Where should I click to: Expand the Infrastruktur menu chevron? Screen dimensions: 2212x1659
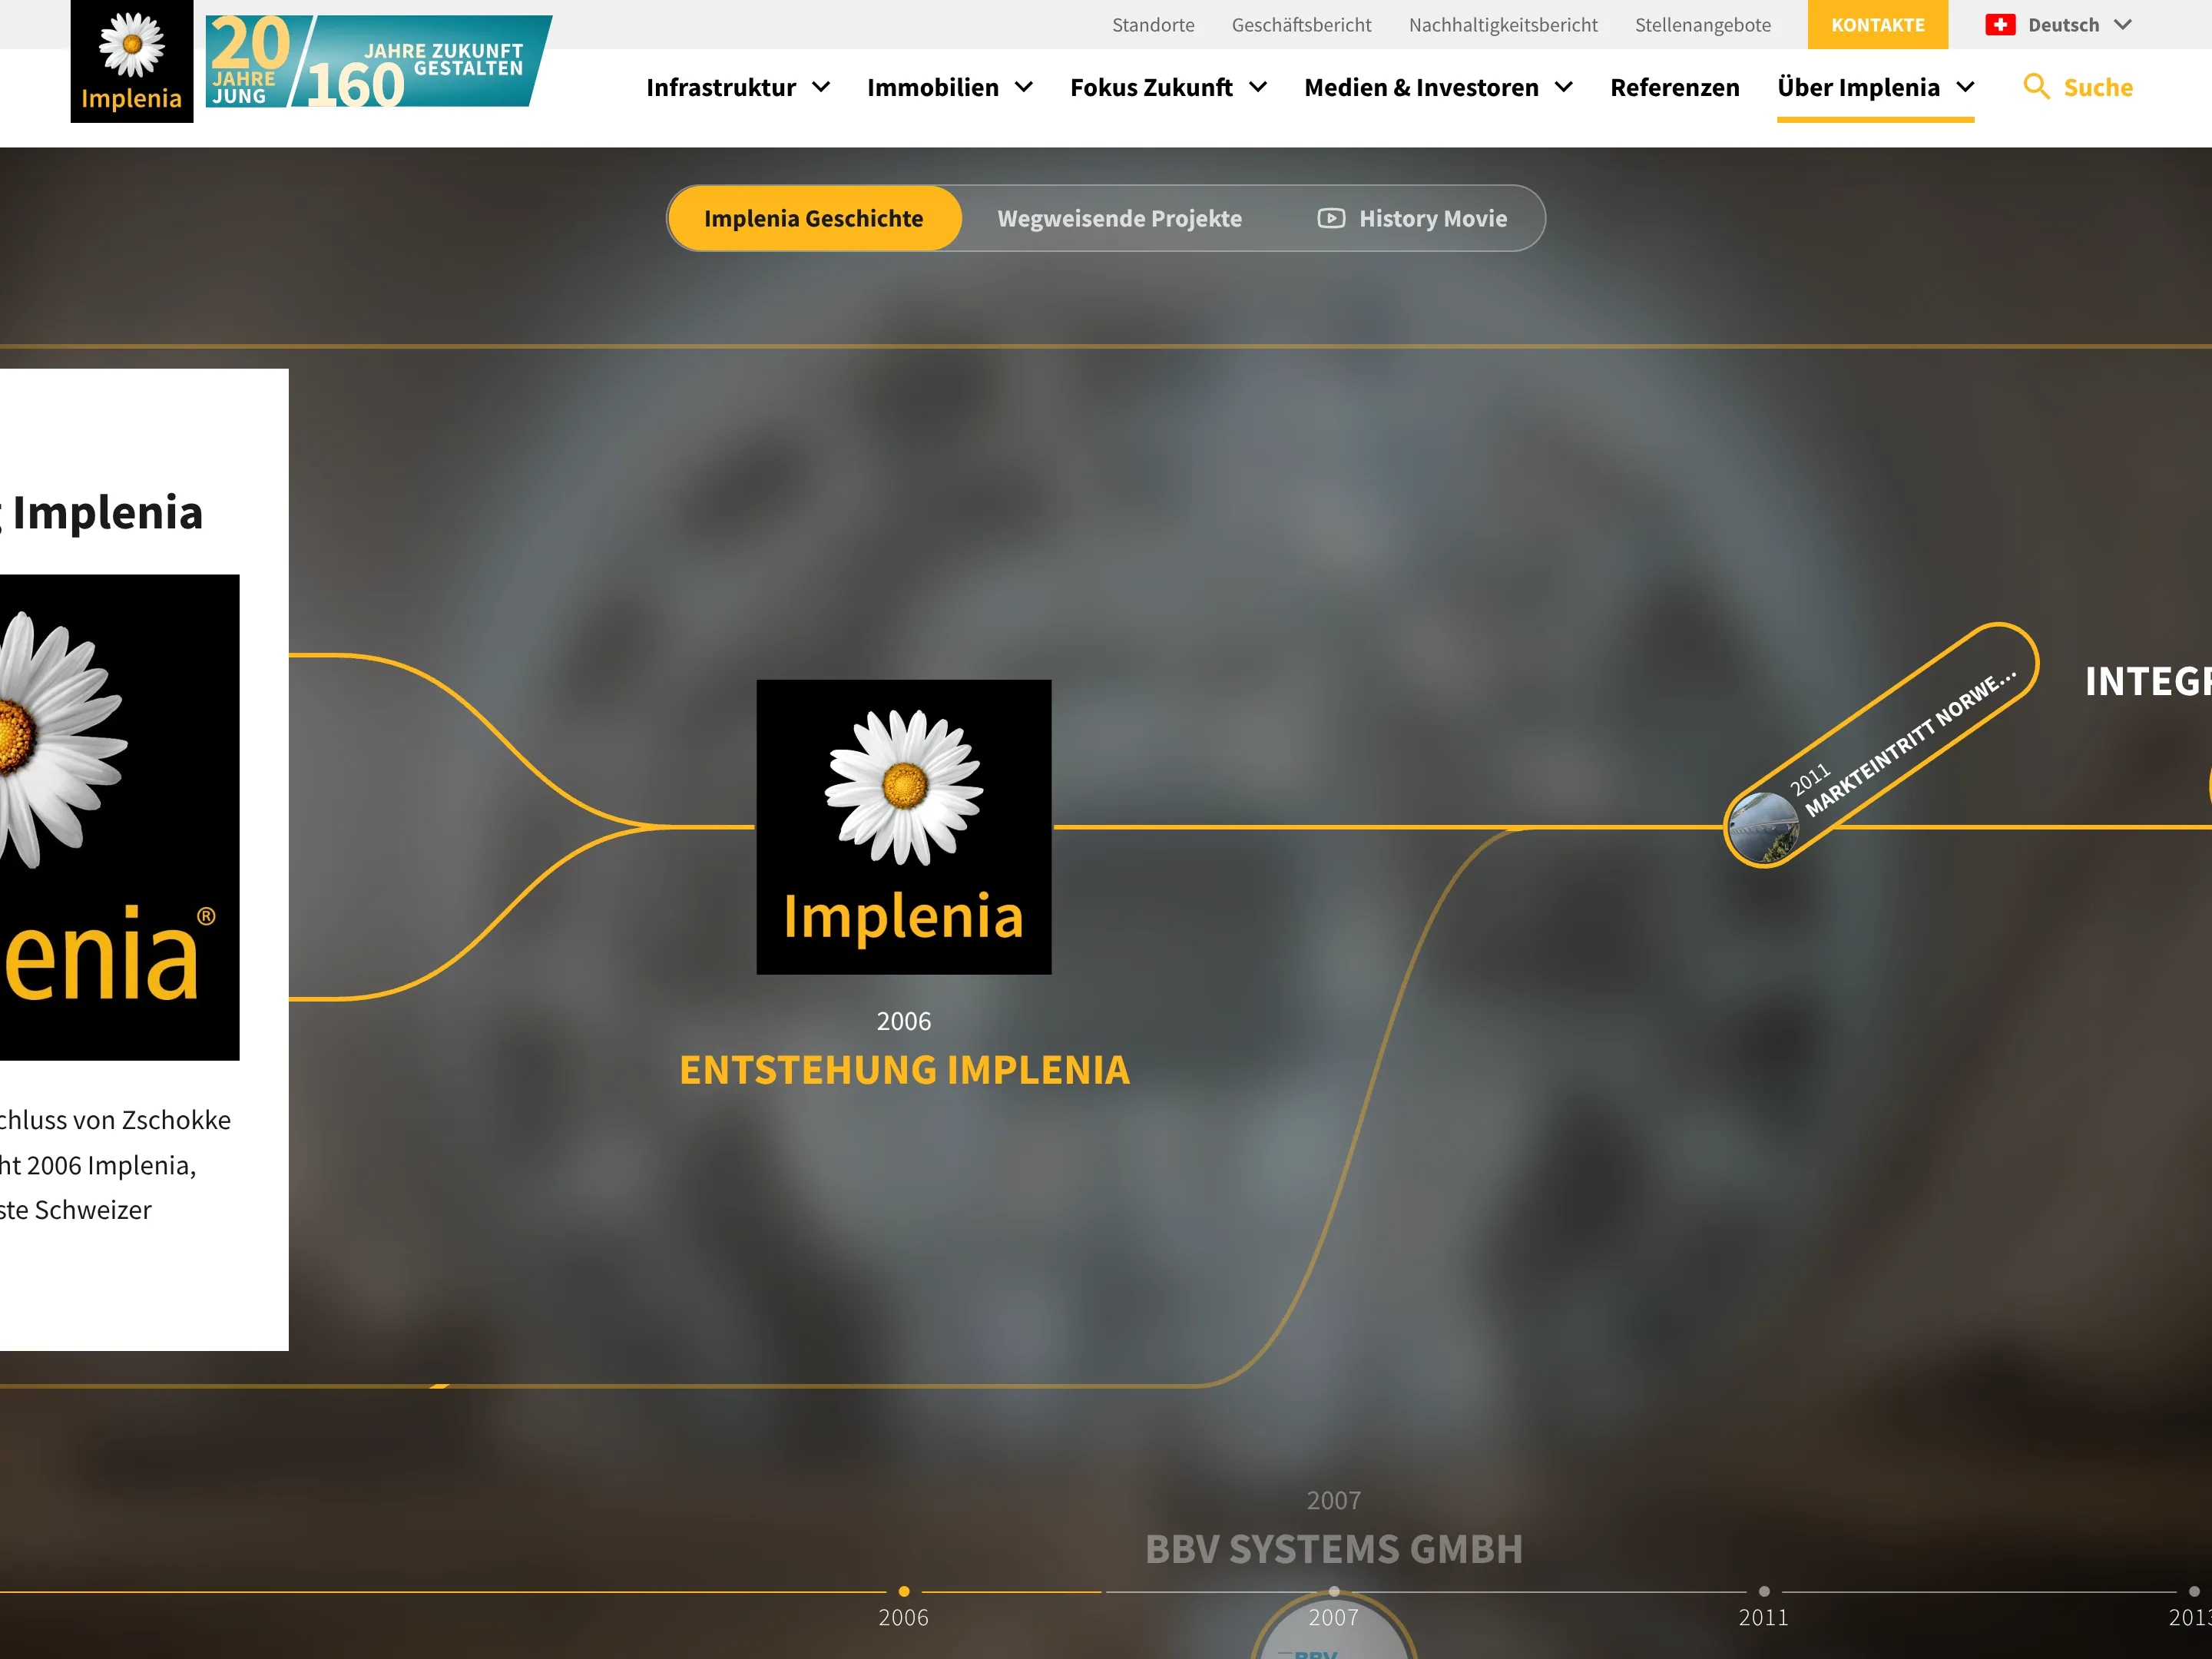point(821,88)
